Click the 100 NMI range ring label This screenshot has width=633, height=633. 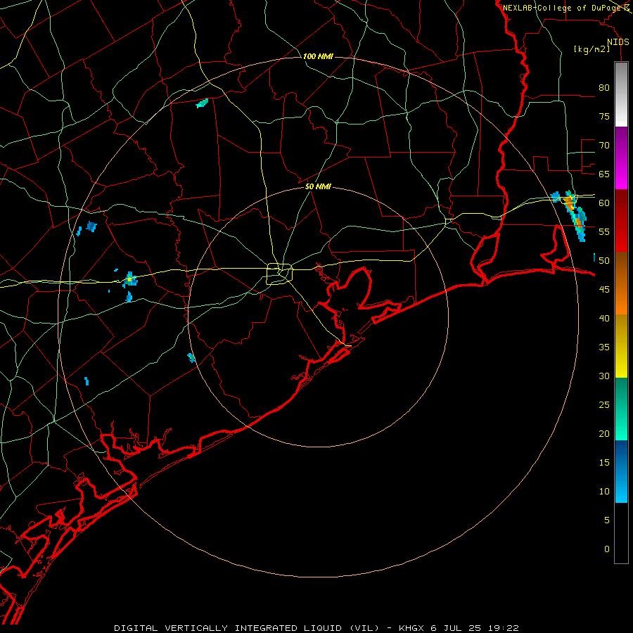point(318,56)
